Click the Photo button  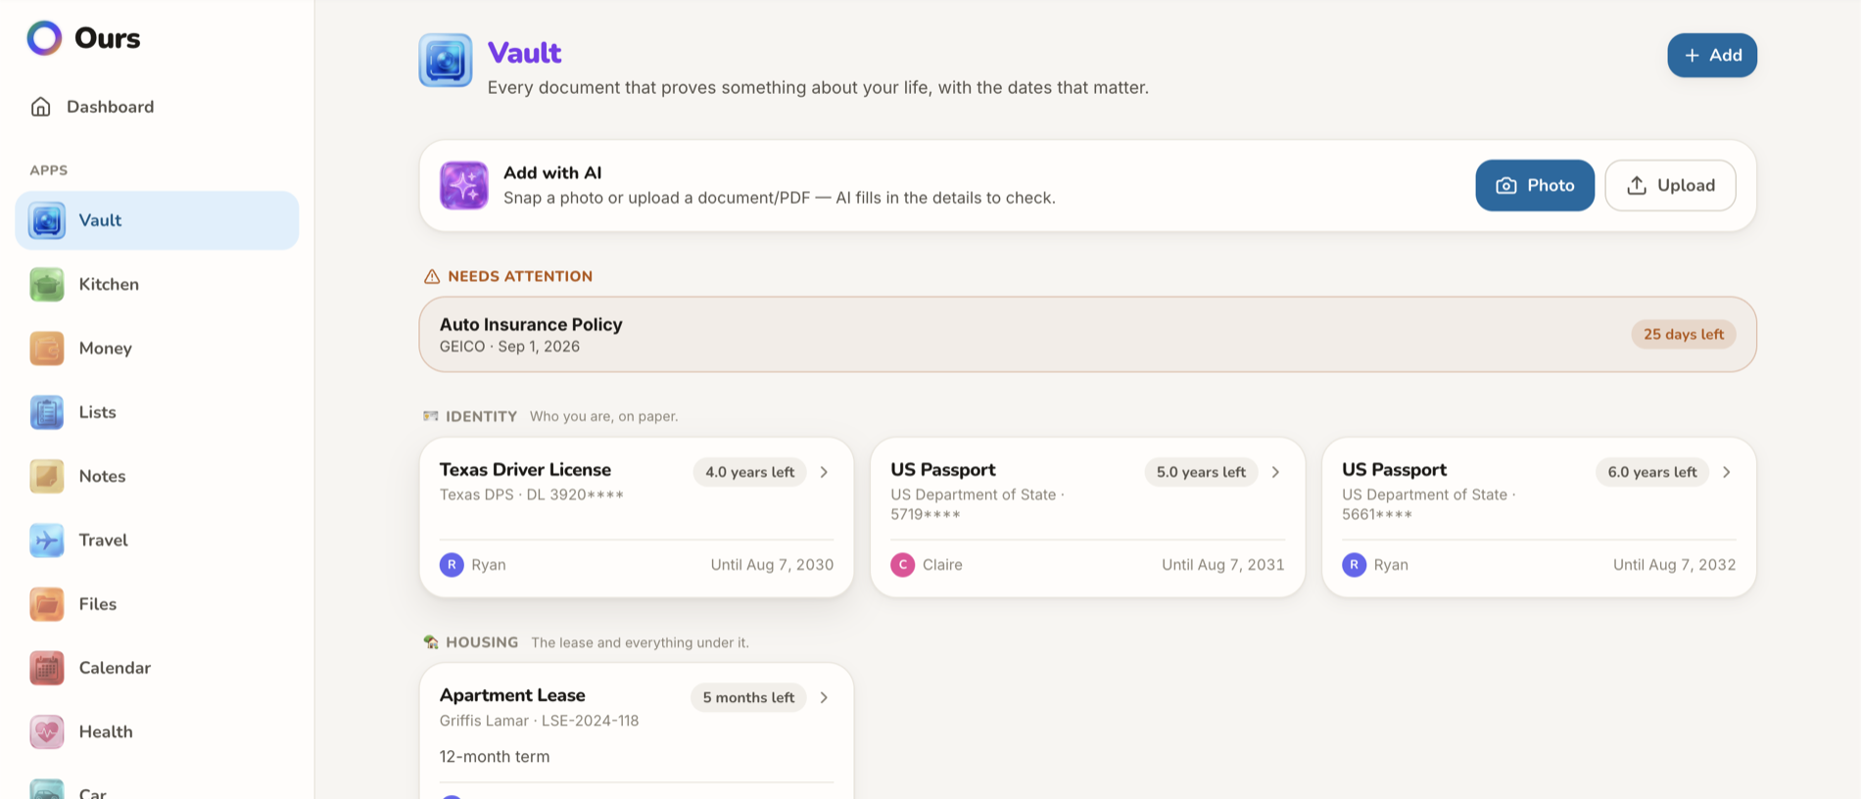point(1535,185)
